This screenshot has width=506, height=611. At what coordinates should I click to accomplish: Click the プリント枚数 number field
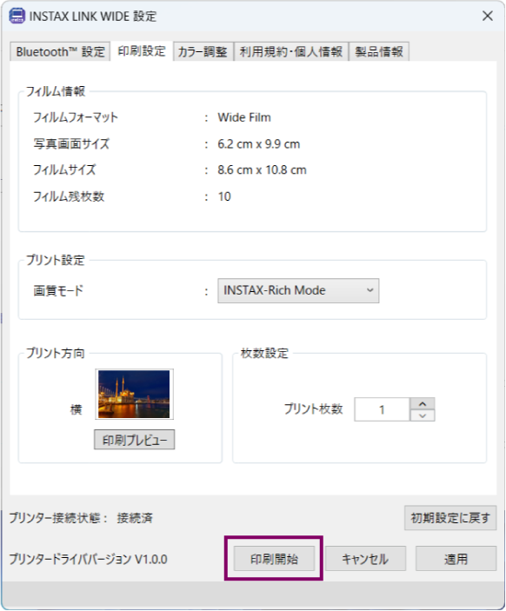coord(382,409)
